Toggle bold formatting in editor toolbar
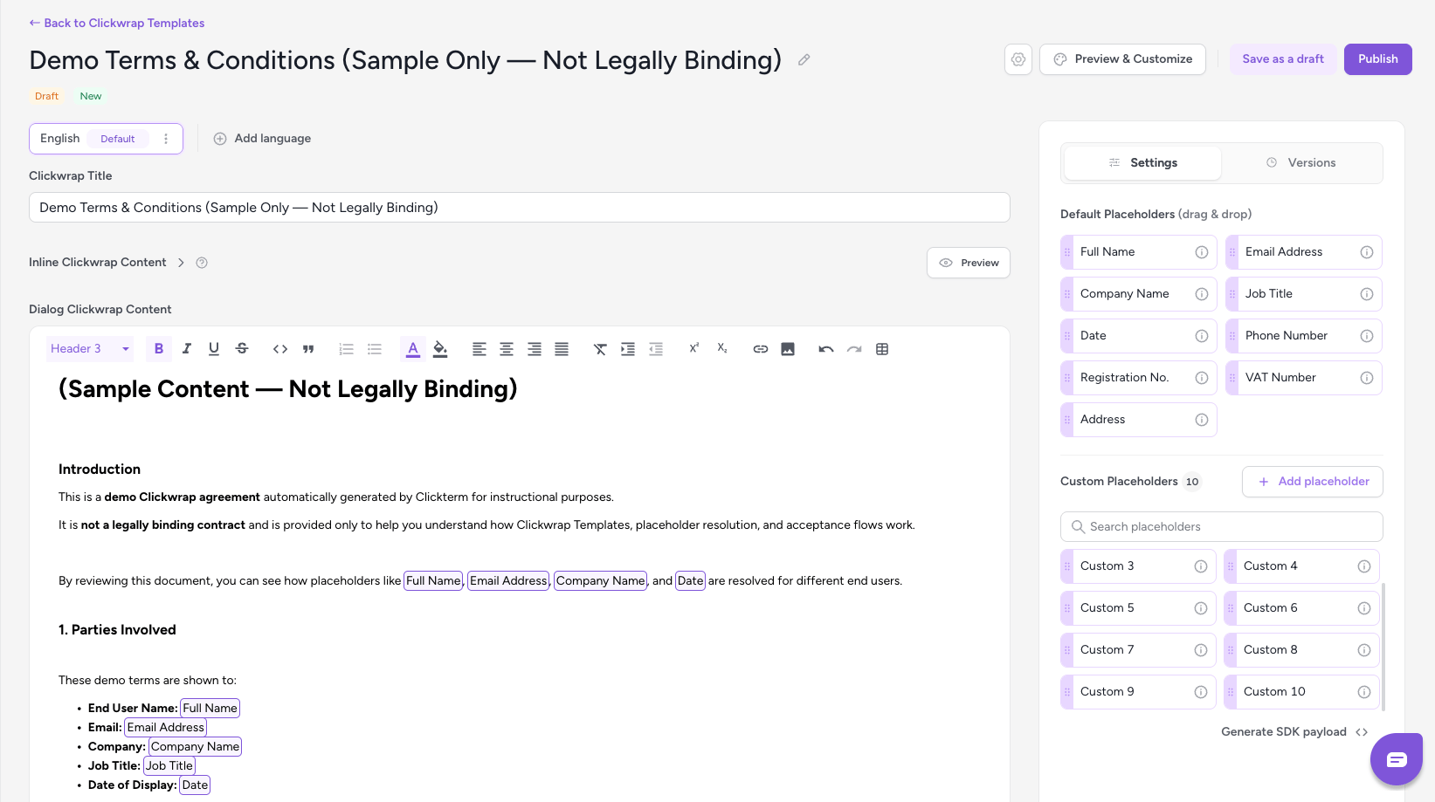The width and height of the screenshot is (1435, 802). [x=159, y=349]
